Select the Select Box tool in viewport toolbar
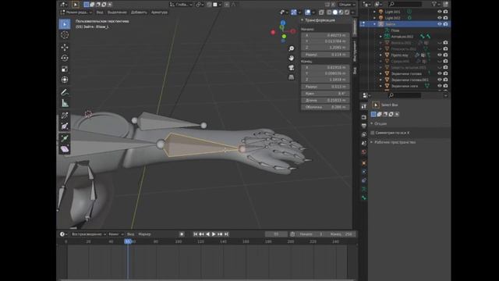This screenshot has height=281, width=499. pos(65,24)
